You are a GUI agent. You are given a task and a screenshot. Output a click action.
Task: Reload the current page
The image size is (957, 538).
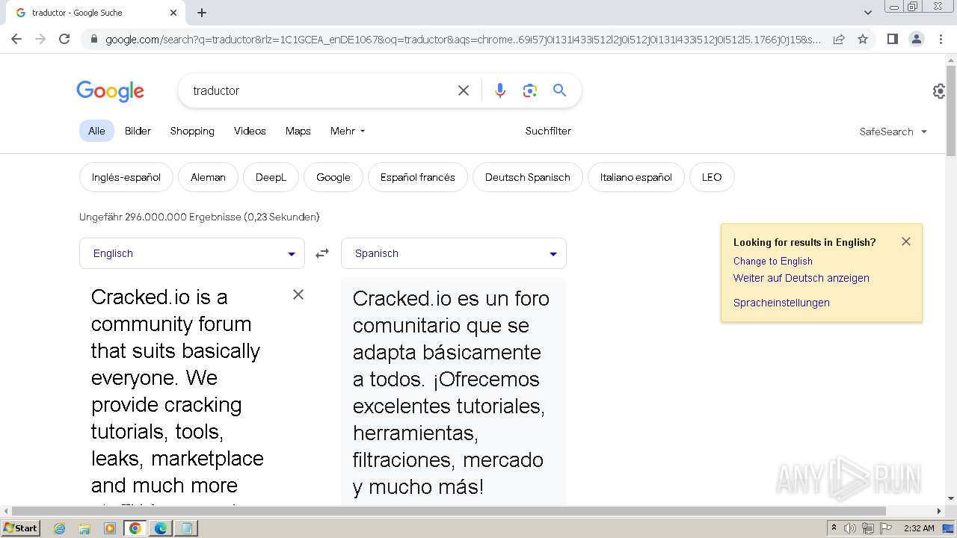coord(64,39)
